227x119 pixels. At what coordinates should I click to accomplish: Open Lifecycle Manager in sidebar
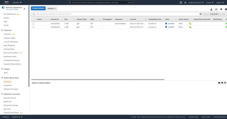(x=11, y=89)
